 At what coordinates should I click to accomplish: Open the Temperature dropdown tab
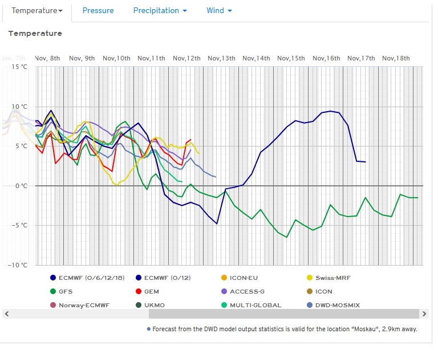click(37, 11)
